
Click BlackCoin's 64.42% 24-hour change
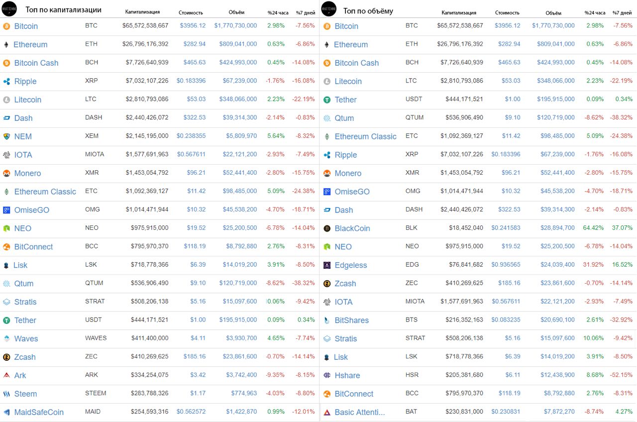tap(593, 228)
